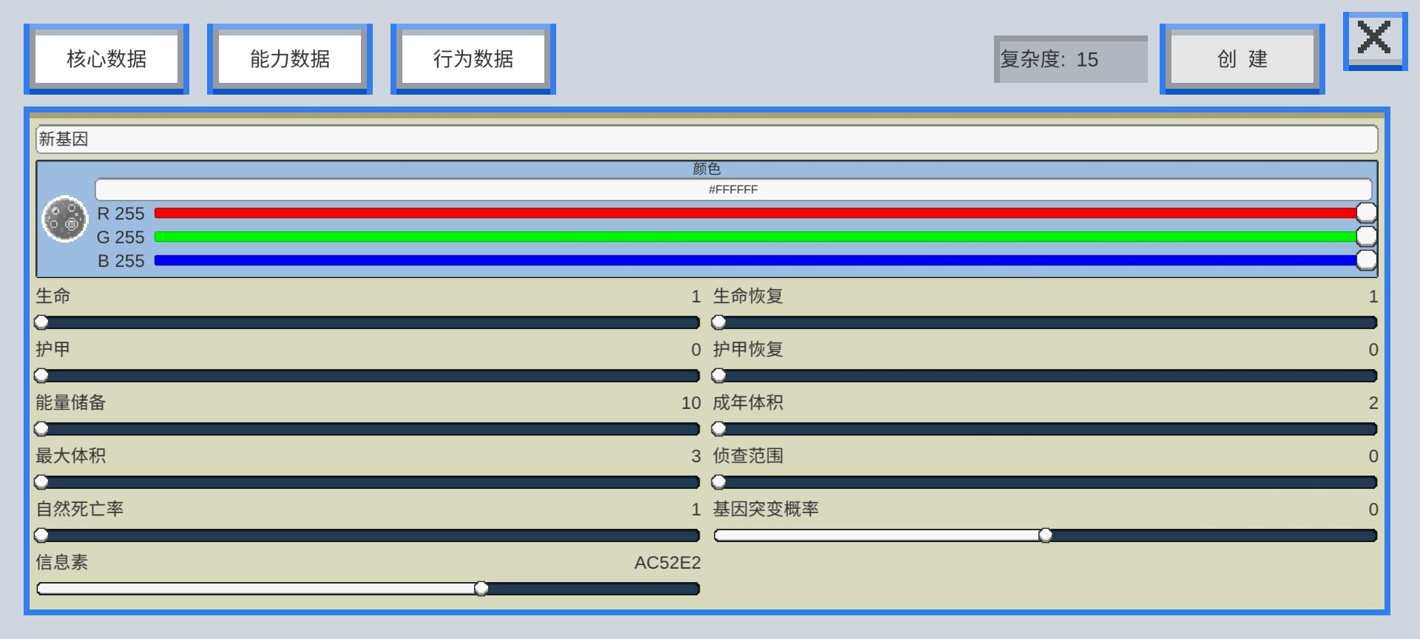
Task: Click the 基因突变概率 slider handle
Action: tap(1045, 535)
